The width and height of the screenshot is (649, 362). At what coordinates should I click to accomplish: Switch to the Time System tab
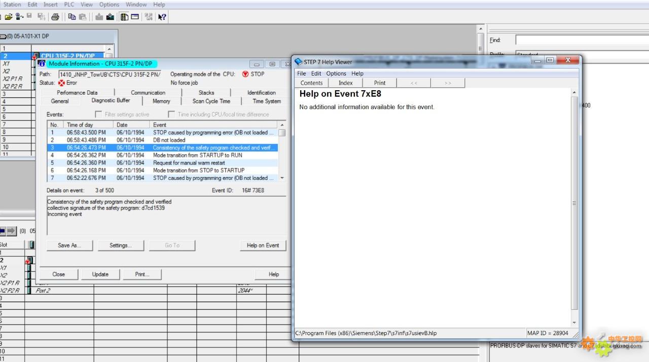(267, 101)
